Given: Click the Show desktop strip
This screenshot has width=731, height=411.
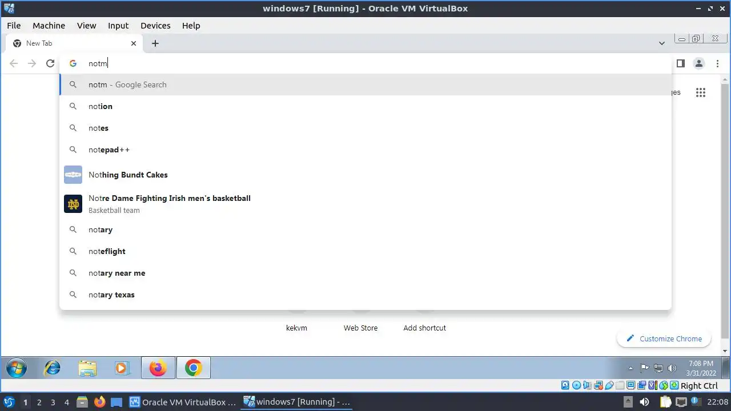Looking at the screenshot, I should [x=725, y=368].
